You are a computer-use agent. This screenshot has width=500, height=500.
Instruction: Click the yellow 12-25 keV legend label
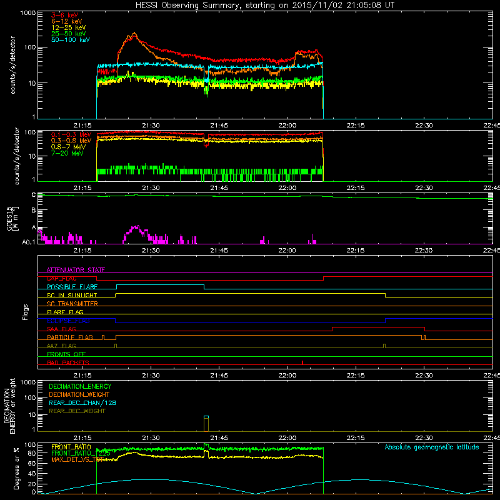69,27
